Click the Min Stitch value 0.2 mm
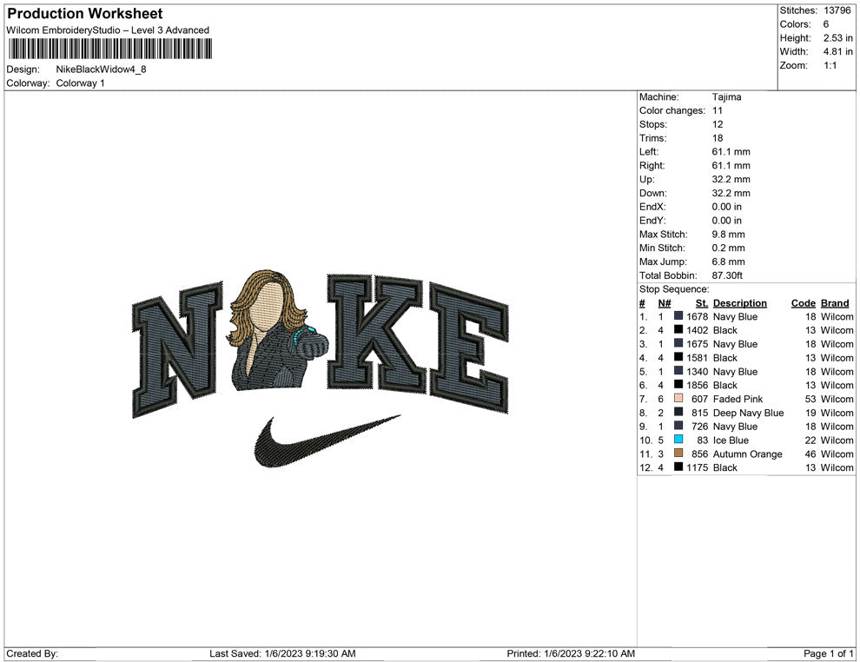Image resolution: width=860 pixels, height=662 pixels. pos(728,248)
